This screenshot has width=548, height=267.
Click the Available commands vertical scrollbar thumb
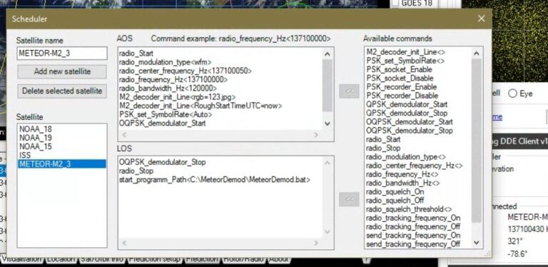[477, 141]
